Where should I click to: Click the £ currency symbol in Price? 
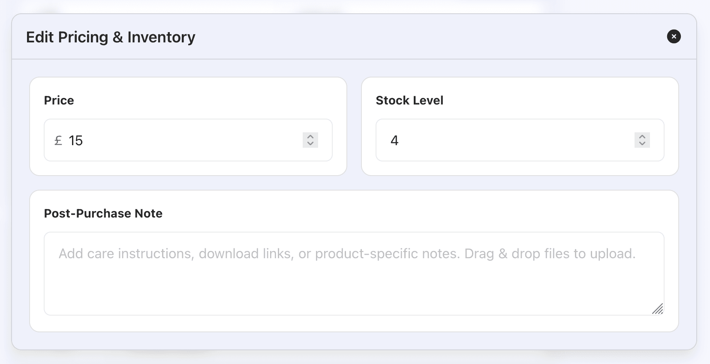(x=58, y=140)
